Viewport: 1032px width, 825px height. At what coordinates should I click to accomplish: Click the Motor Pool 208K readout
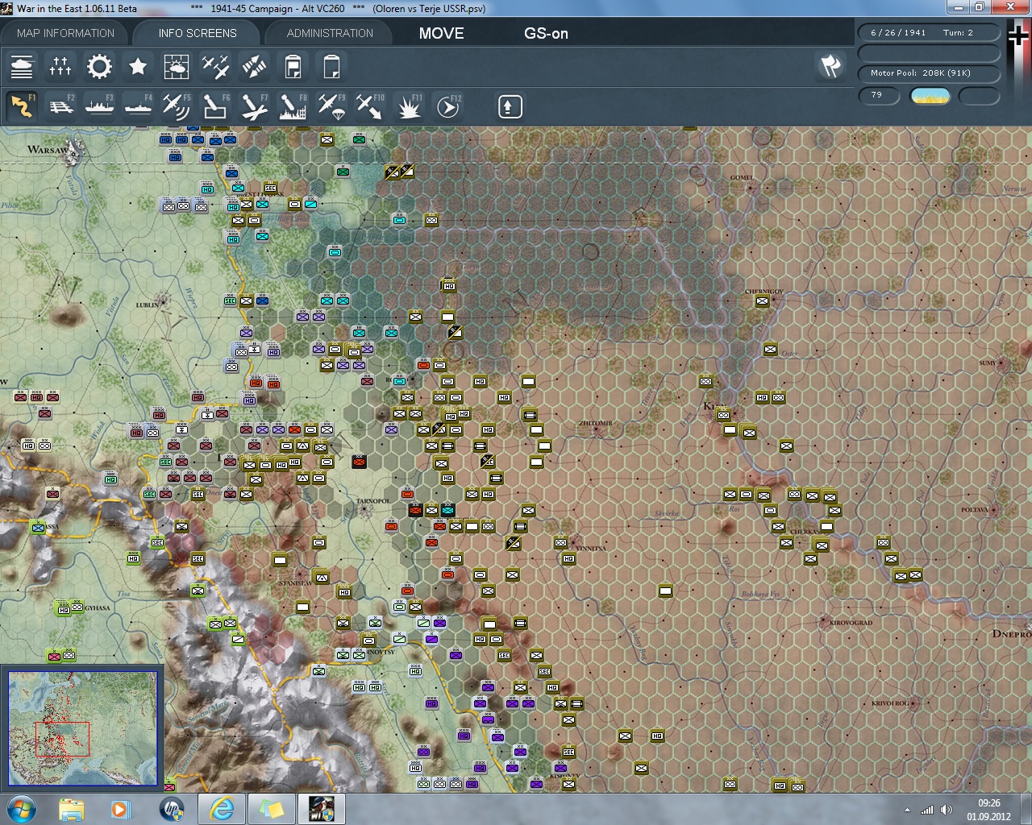pyautogui.click(x=929, y=73)
